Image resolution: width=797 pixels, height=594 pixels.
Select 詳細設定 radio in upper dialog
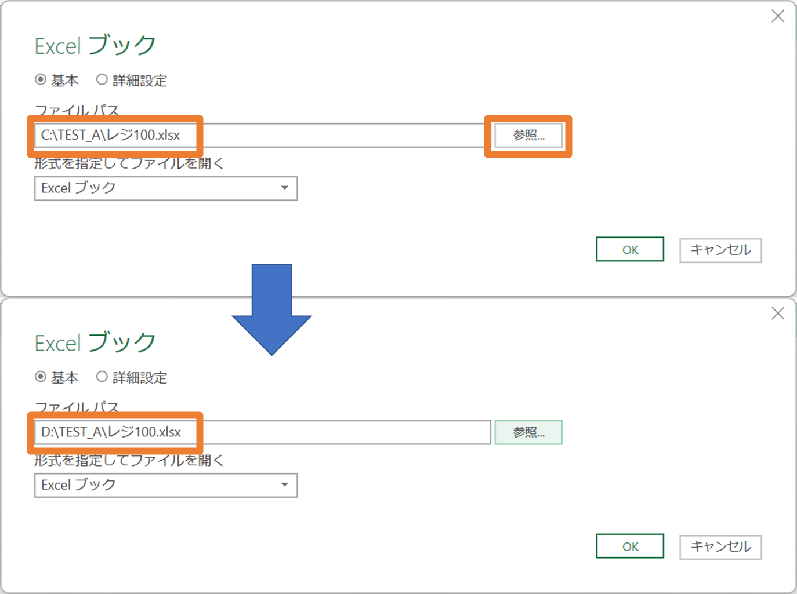(102, 80)
